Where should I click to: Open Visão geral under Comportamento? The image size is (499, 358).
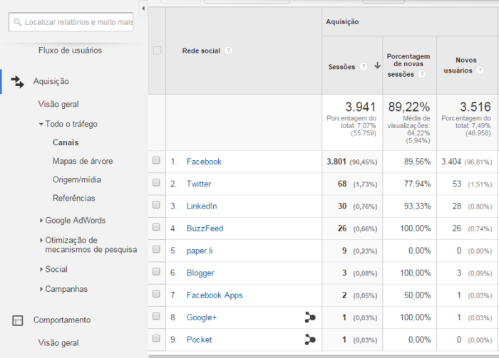(58, 343)
